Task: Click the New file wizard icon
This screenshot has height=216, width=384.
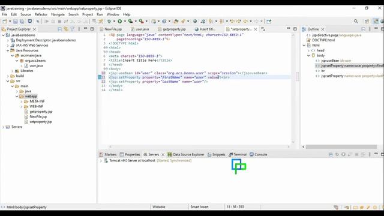Action: coord(5,22)
